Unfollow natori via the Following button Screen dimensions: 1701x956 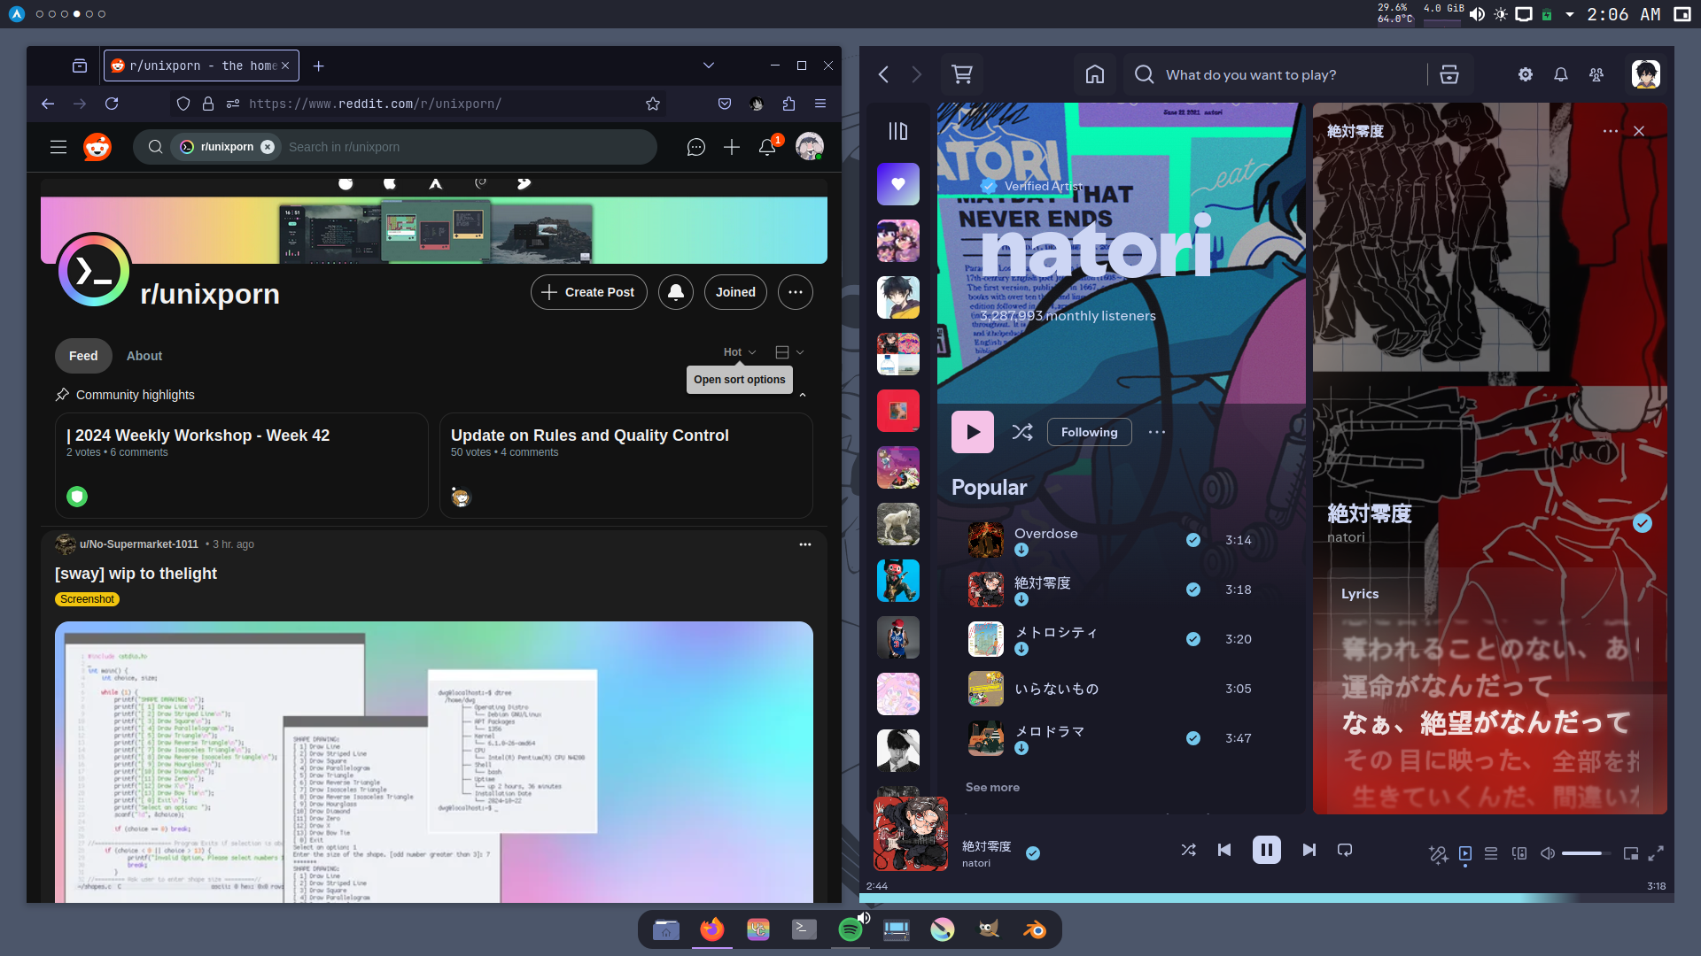(1090, 432)
